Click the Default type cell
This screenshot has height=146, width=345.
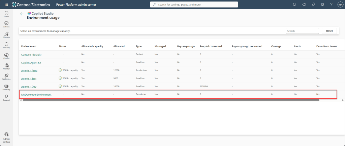(139, 54)
